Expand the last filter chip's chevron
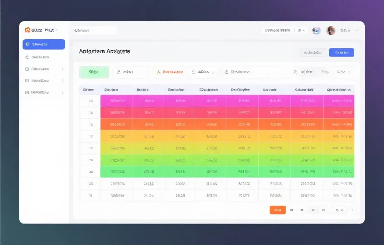Viewport: 384px width, 245px height. click(x=349, y=72)
